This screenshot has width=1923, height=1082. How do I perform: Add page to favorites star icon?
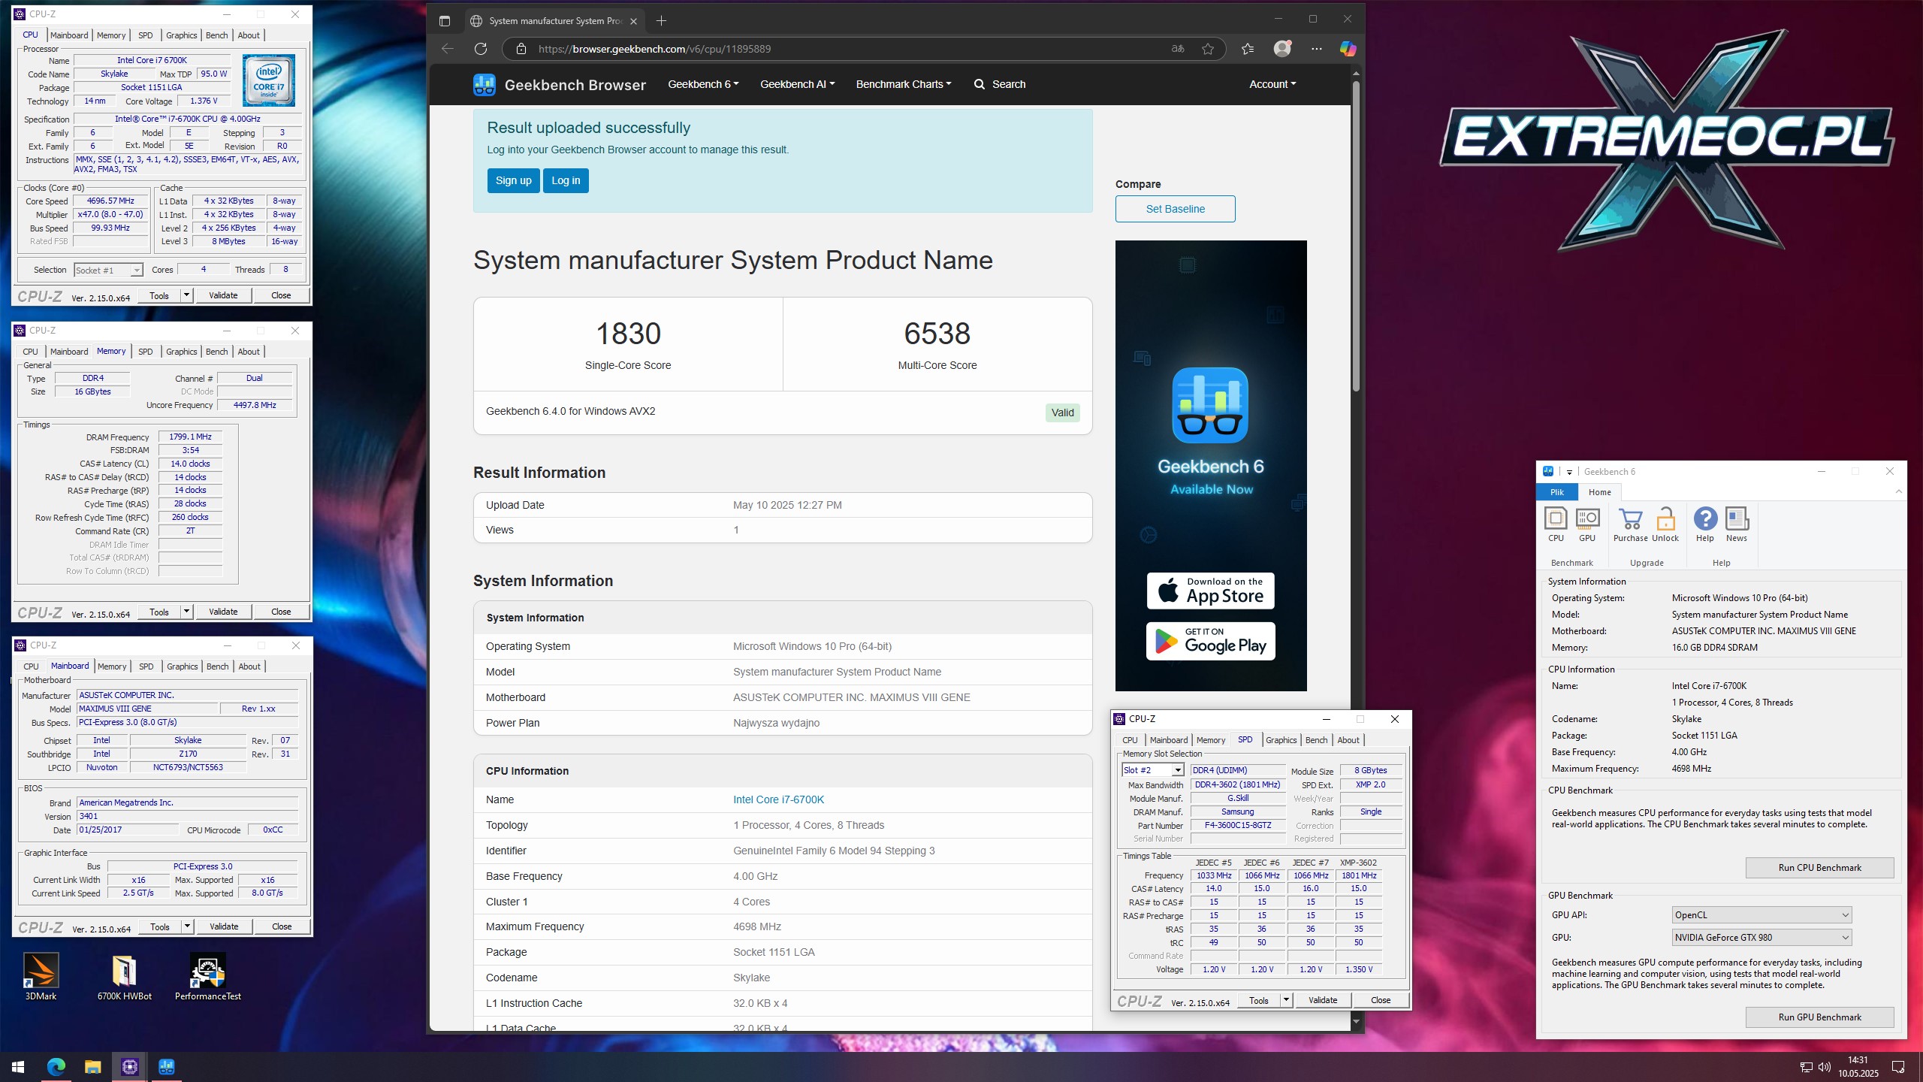1208,49
